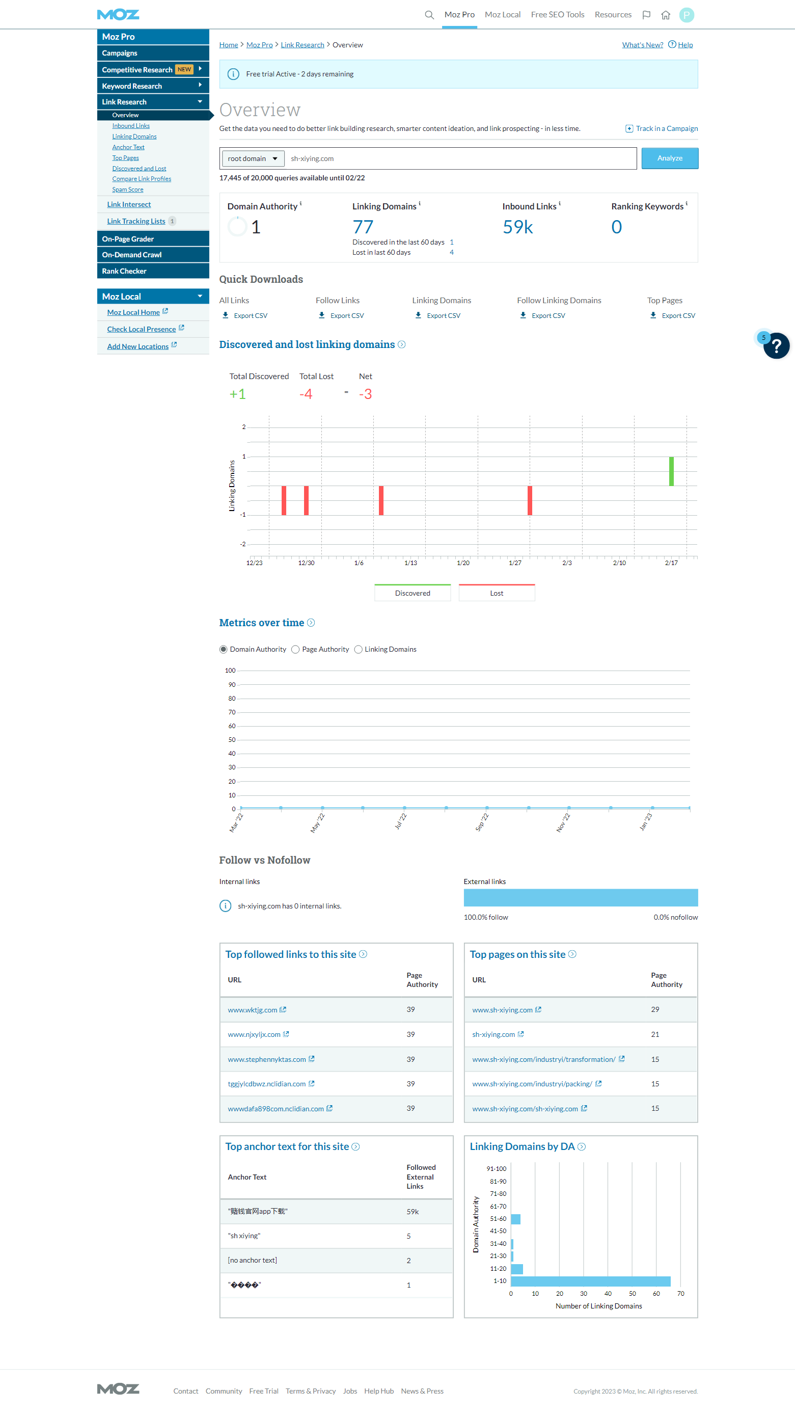
Task: Open the flag notifications icon
Action: click(647, 15)
